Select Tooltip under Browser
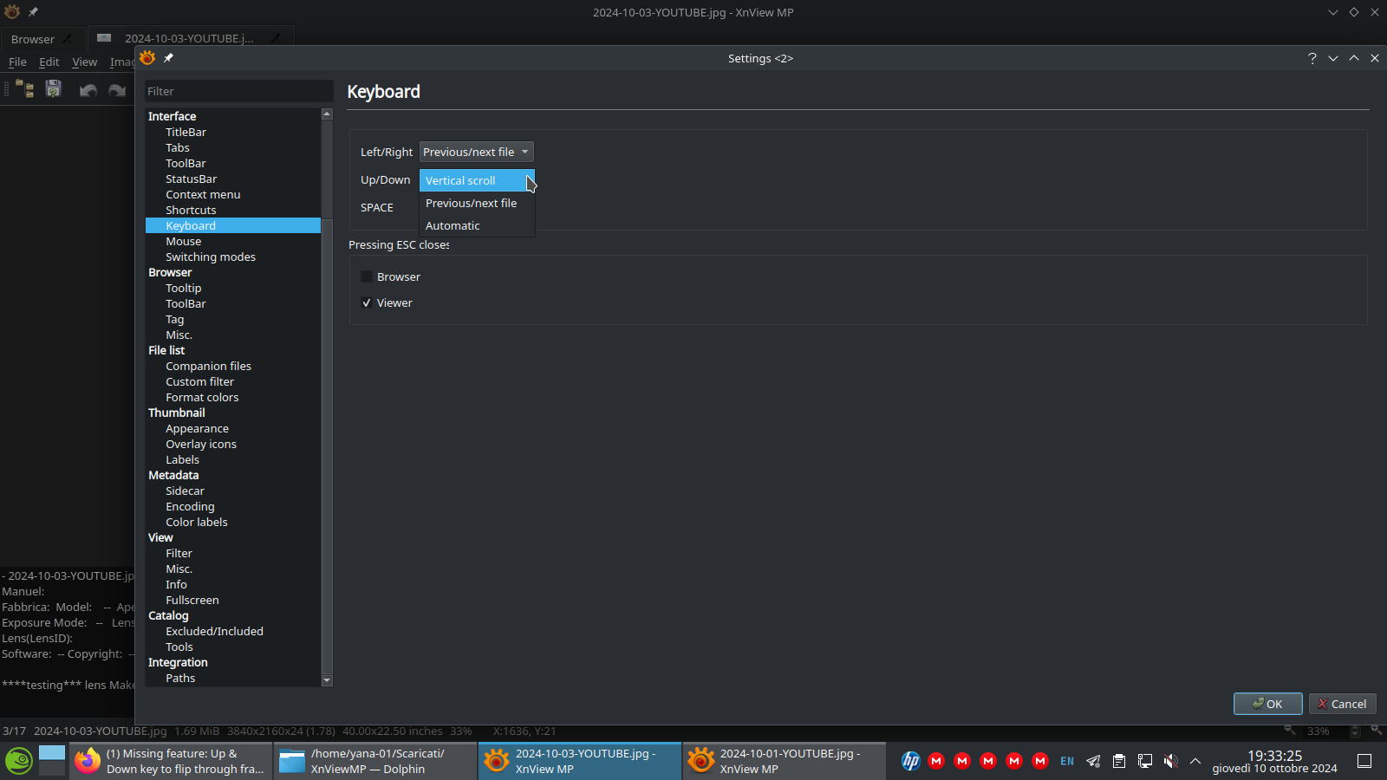 (184, 289)
